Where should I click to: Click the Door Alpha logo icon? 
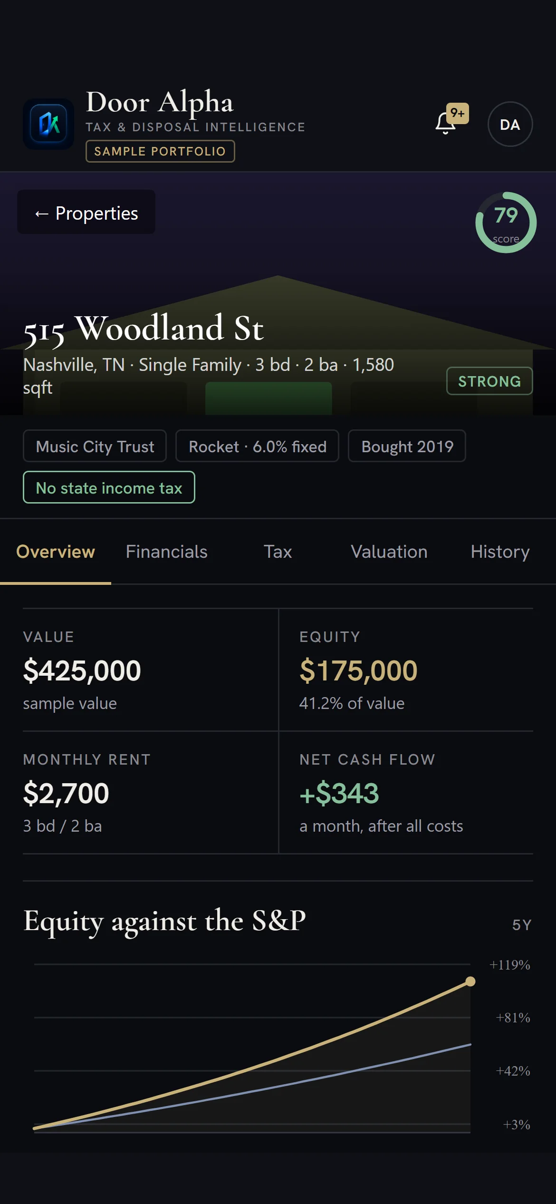(48, 124)
